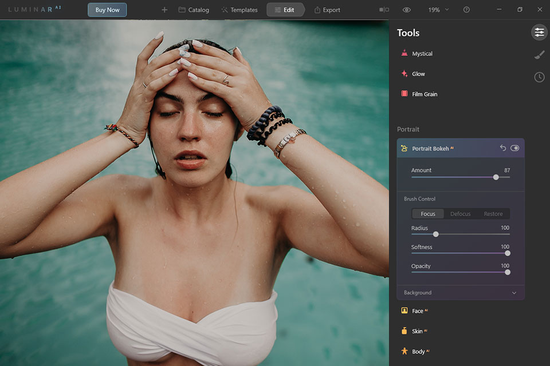Image resolution: width=550 pixels, height=366 pixels.
Task: Open the Face AI tool
Action: (x=414, y=311)
